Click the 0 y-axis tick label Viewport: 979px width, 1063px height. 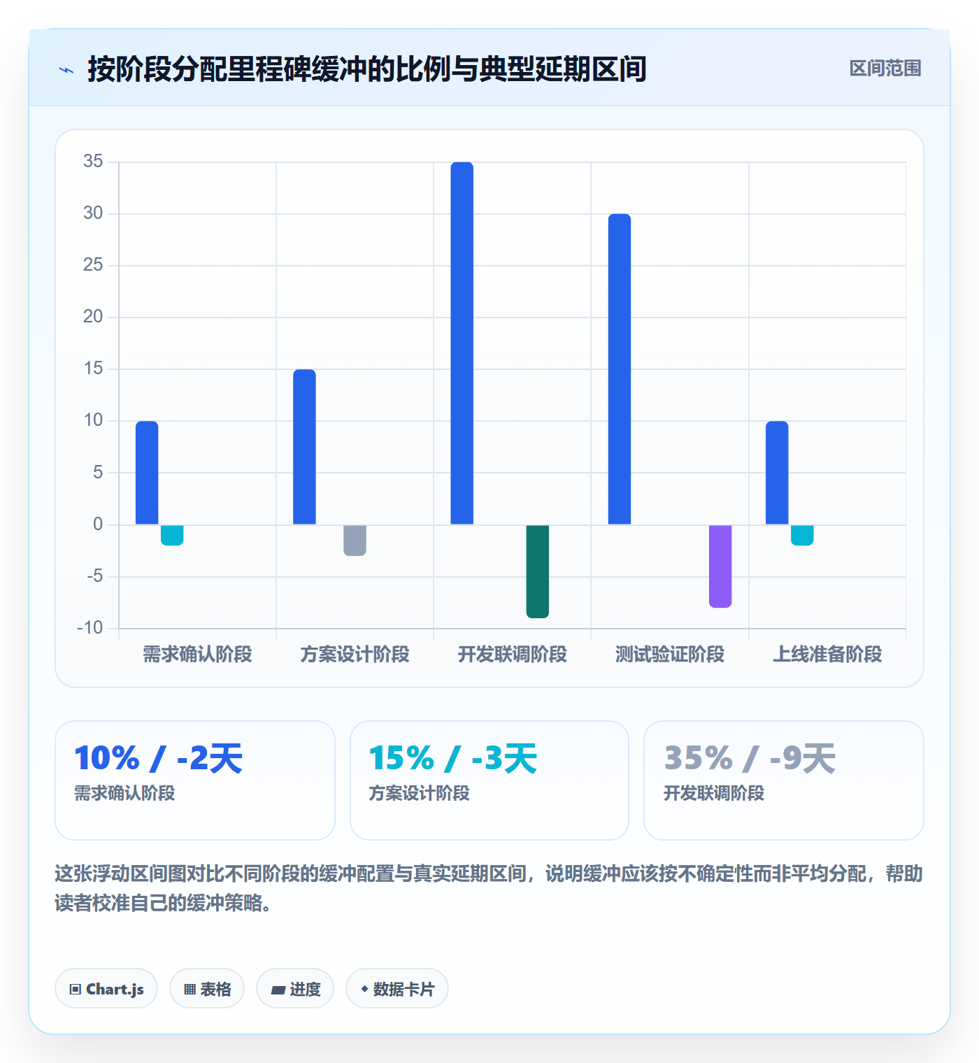click(x=98, y=525)
